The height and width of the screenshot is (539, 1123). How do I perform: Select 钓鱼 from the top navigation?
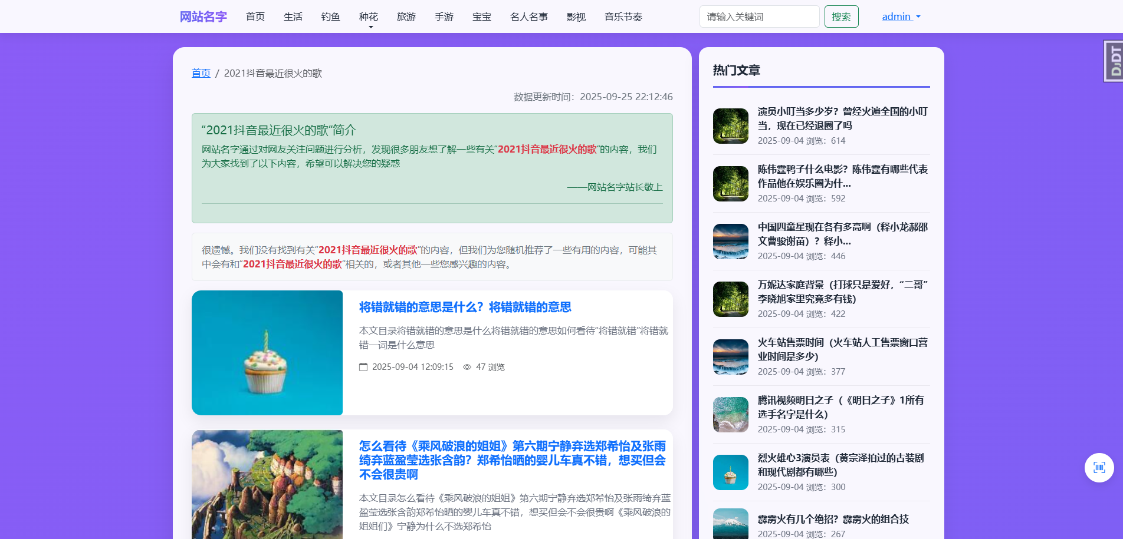(330, 16)
